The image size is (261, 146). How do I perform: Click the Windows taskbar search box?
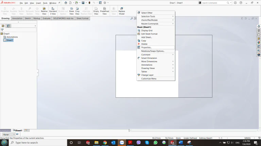coord(38,143)
